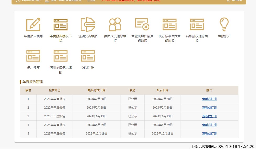Select the 2021年年度报告 cell
This screenshot has height=150, width=256.
coord(55,99)
